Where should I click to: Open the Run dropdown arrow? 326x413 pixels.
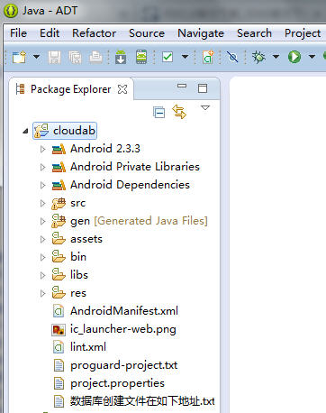click(x=312, y=57)
